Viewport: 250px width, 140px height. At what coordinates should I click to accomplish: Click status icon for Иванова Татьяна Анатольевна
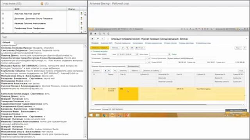(x=82, y=23)
